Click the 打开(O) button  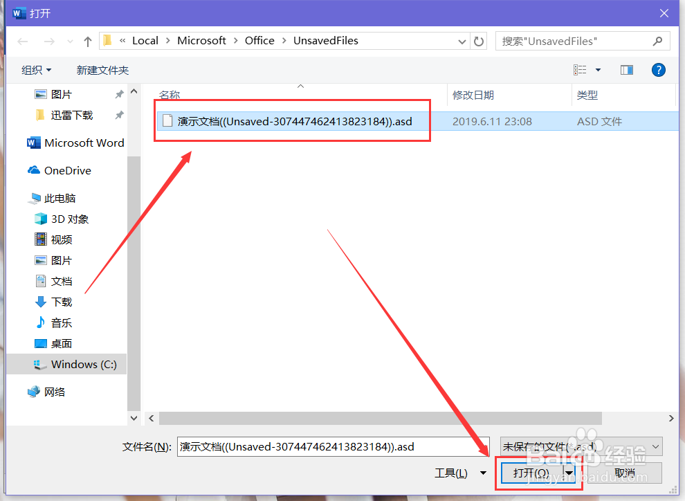click(x=530, y=473)
